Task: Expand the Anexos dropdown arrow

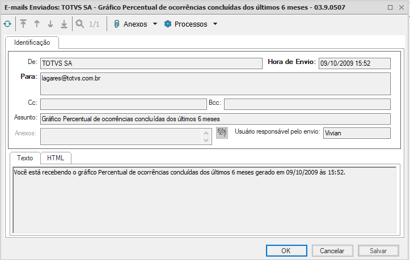Action: 155,24
